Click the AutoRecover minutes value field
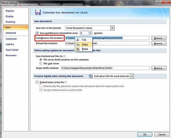Image resolution: width=171 pixels, height=138 pixels. (x=84, y=33)
